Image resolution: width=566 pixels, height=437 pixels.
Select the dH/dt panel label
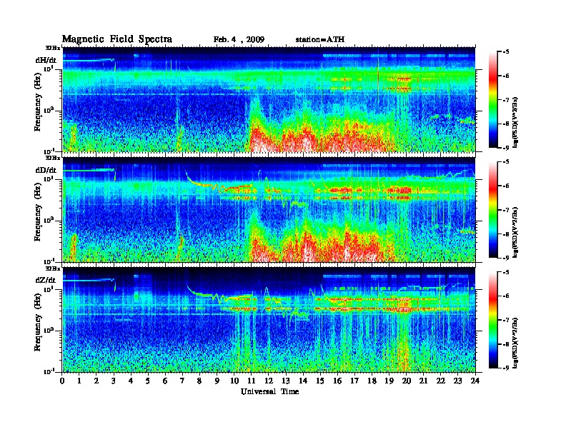(46, 60)
